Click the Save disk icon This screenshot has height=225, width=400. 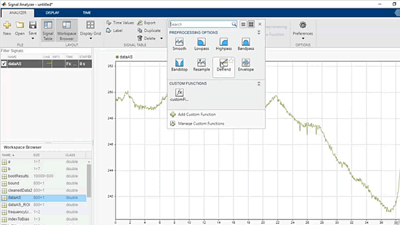[32, 25]
